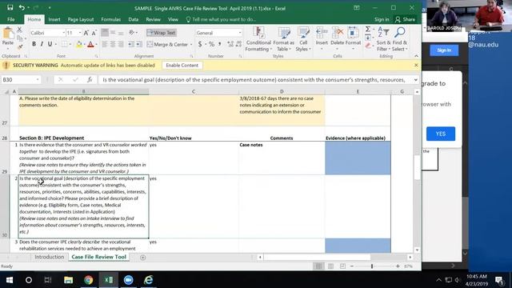Apply the Comma Style number format
The height and width of the screenshot is (288, 512).
[220, 44]
